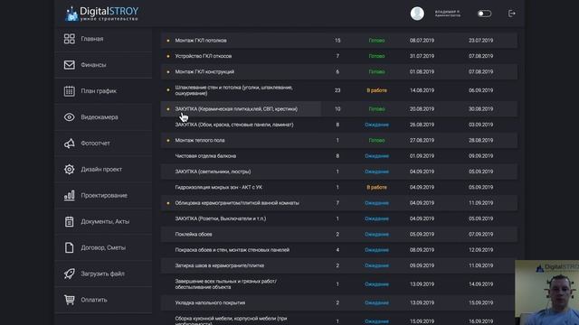The image size is (579, 325).
Task: Click the user name label in header
Action: click(447, 14)
